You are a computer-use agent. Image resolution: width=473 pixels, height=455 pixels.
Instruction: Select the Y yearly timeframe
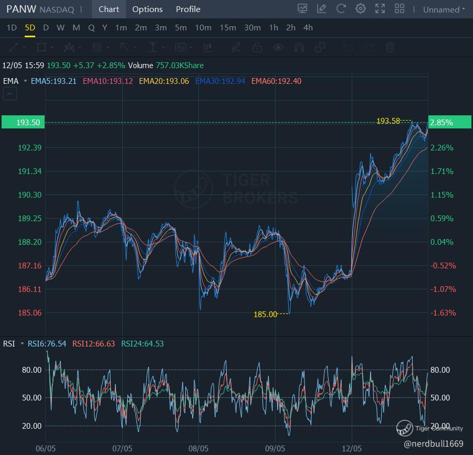[x=104, y=28]
